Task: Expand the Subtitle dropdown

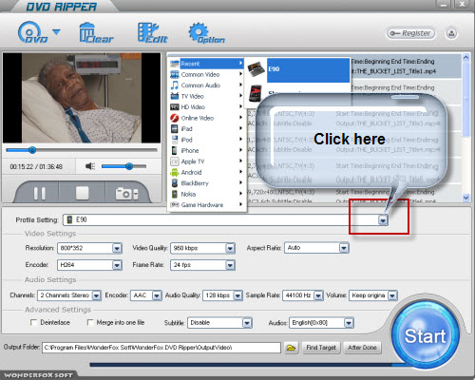Action: click(247, 323)
